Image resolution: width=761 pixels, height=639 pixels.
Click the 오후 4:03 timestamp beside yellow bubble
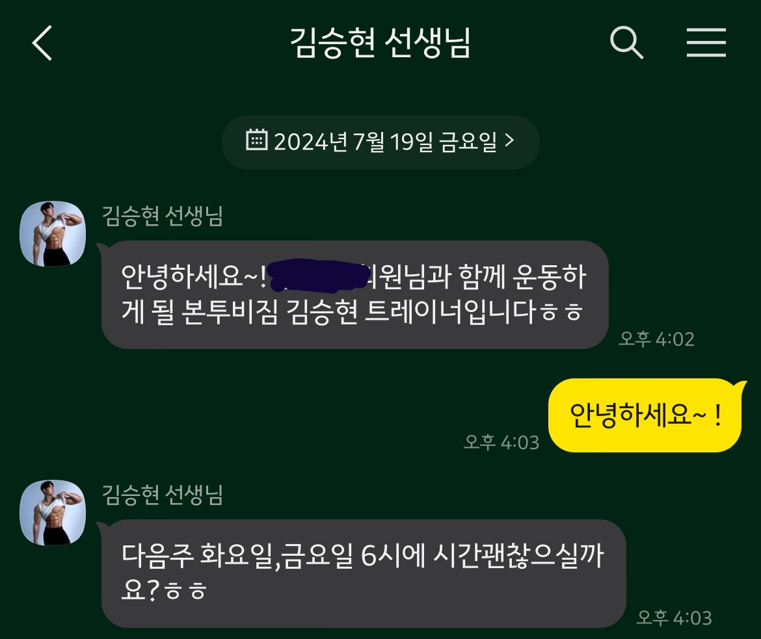[501, 443]
